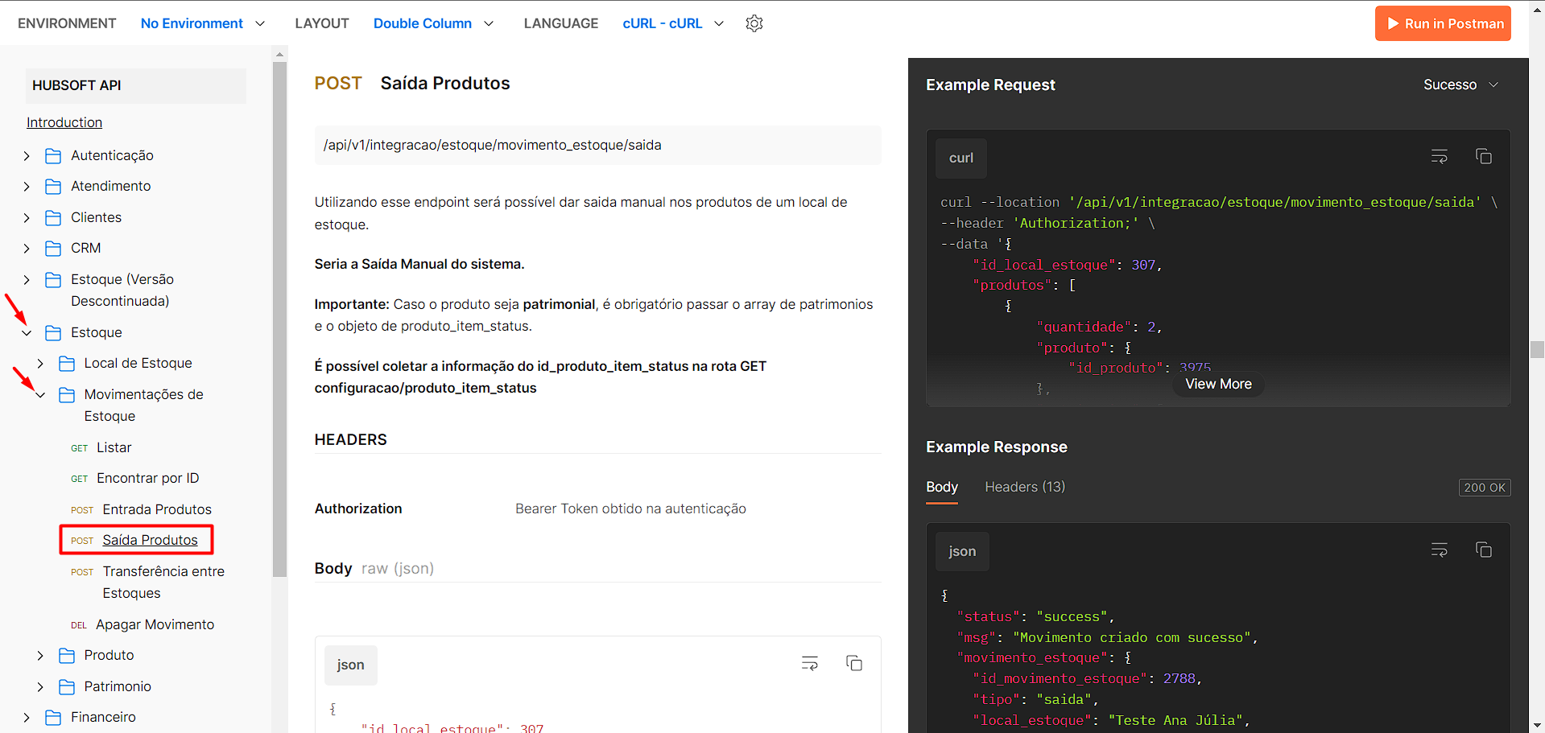
Task: Click the Estoque folder label
Action: click(97, 332)
